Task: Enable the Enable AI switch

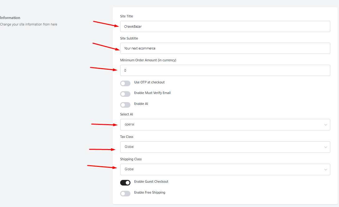Action: [x=125, y=105]
